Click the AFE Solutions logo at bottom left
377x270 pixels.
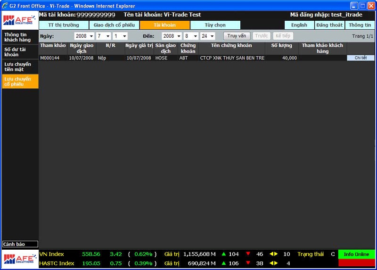tap(20, 259)
